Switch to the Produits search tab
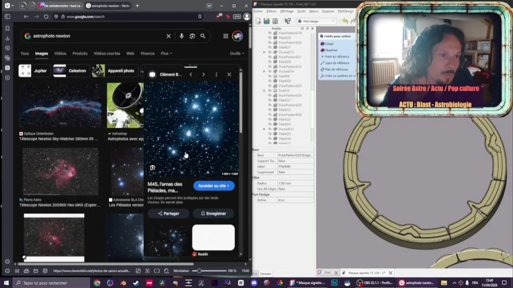Image resolution: width=513 pixels, height=288 pixels. click(x=80, y=53)
